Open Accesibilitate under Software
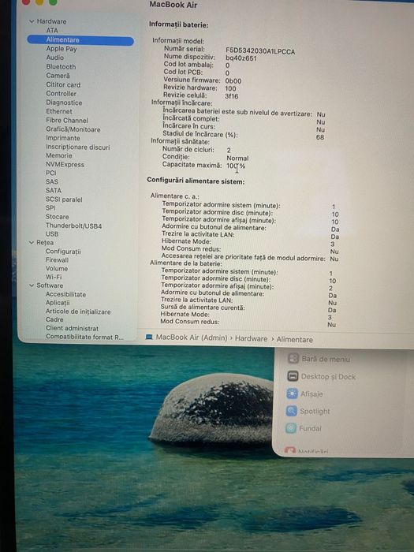The image size is (414, 552). point(65,294)
